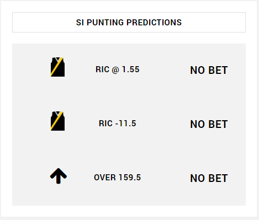
Task: Click the Richmond jersey icon beside RIC -11.5
Action: (57, 121)
